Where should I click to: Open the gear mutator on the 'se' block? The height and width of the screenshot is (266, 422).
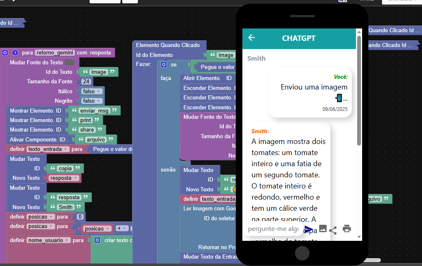(x=164, y=64)
